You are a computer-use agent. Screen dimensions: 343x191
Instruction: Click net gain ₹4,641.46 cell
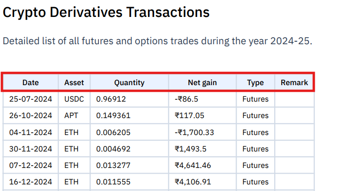pos(202,165)
